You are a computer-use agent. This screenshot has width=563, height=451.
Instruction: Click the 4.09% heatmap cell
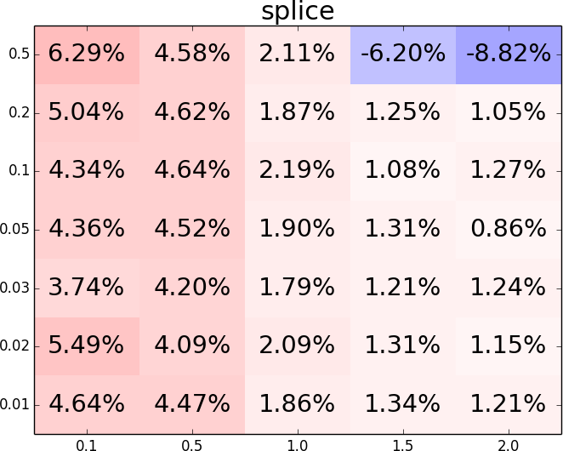pos(192,345)
